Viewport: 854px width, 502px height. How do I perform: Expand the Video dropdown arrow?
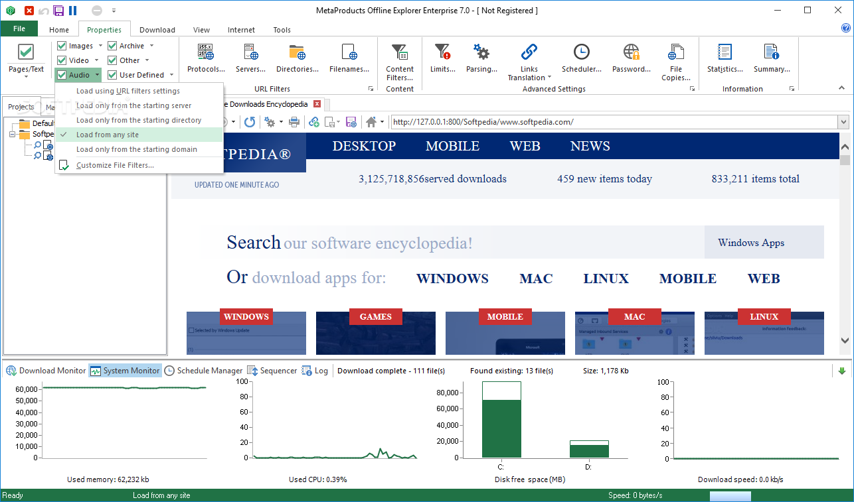[x=96, y=60]
